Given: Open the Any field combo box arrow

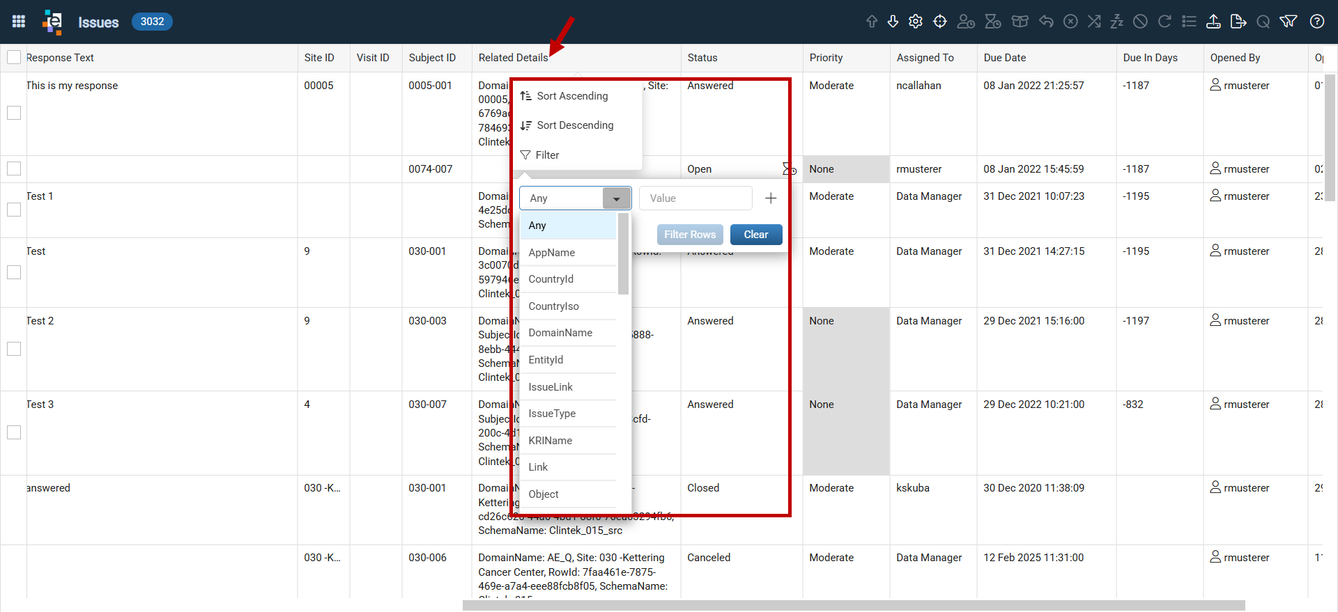Looking at the screenshot, I should coord(617,198).
